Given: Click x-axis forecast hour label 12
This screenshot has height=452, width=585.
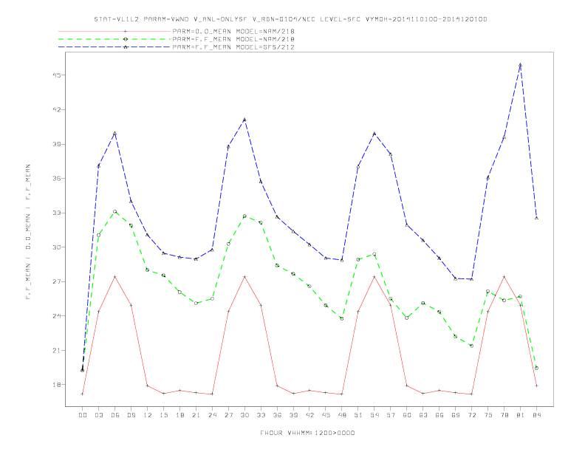Looking at the screenshot, I should pyautogui.click(x=148, y=415).
